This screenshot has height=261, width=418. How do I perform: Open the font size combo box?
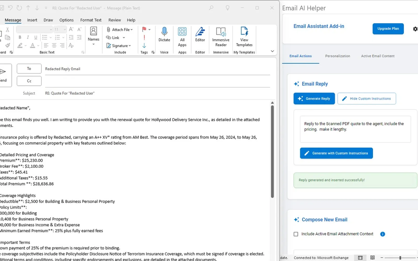pyautogui.click(x=60, y=29)
